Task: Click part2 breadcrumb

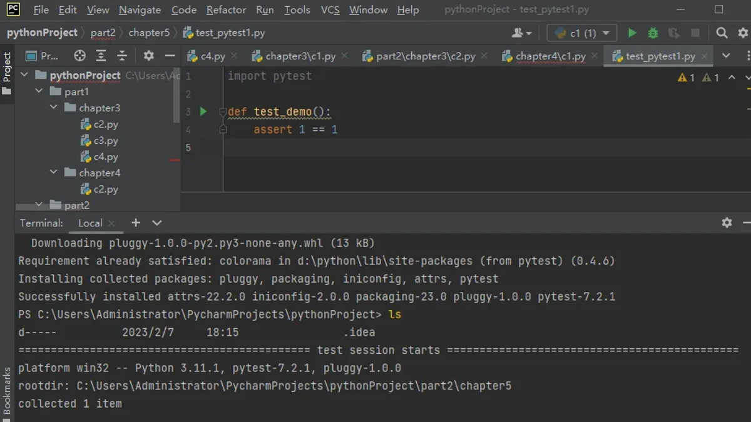Action: click(103, 33)
